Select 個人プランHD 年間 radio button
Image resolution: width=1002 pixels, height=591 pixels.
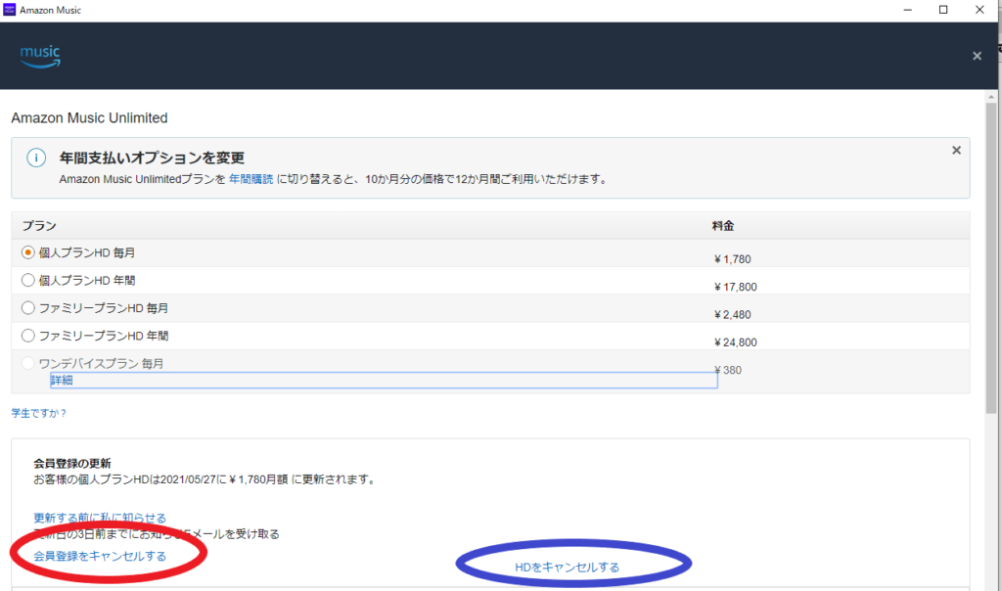pyautogui.click(x=27, y=280)
